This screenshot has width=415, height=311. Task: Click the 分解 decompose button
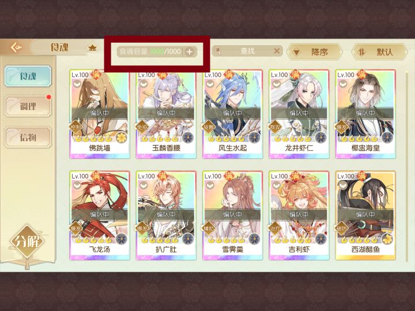click(x=28, y=241)
